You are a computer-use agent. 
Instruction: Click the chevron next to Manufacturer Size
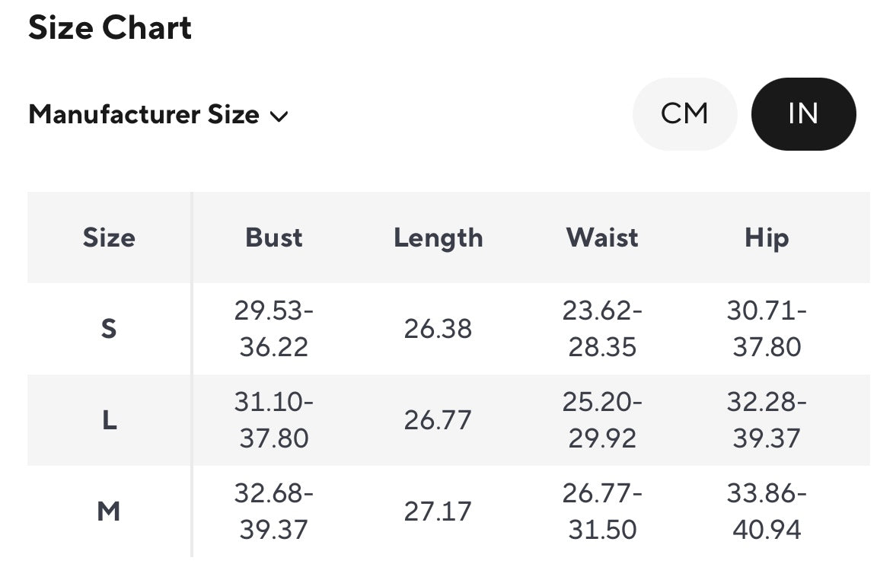pos(279,116)
